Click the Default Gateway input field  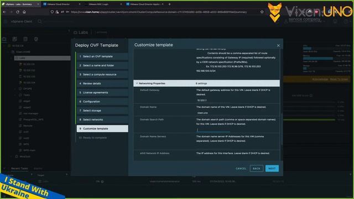click(214, 100)
